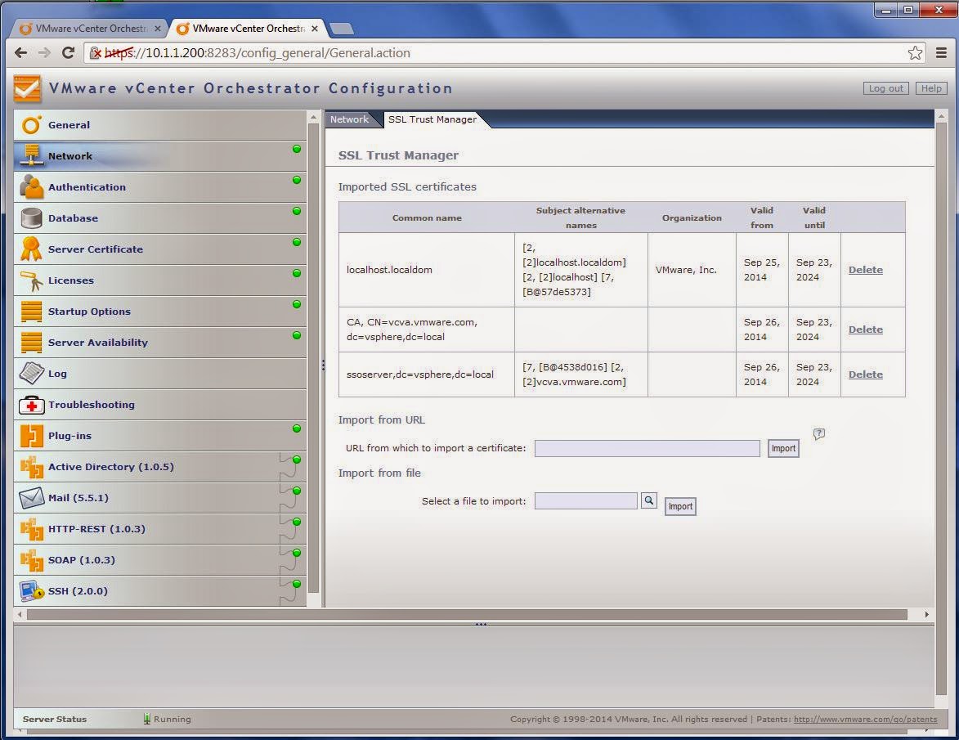Viewport: 959px width, 740px height.
Task: Click the vCenter Orchestrator logo icon
Action: point(27,88)
